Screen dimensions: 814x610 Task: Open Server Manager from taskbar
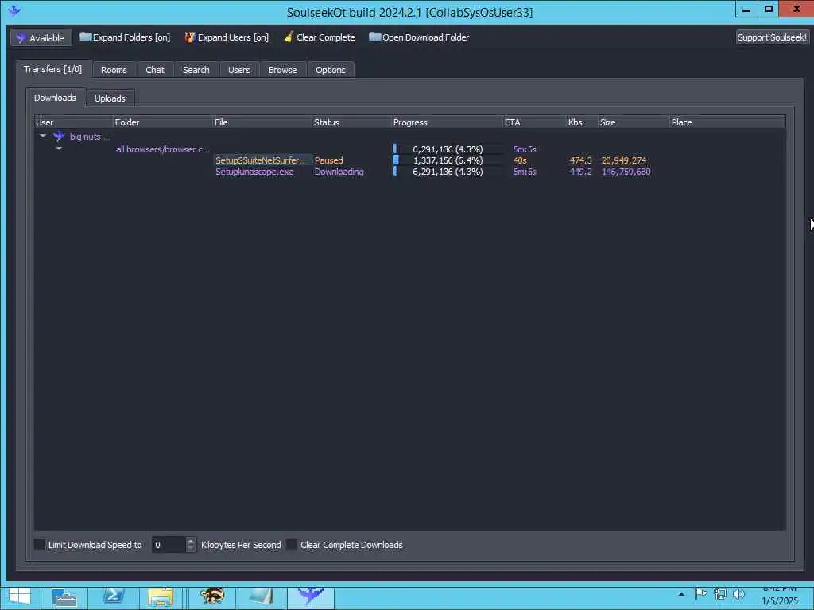[65, 597]
